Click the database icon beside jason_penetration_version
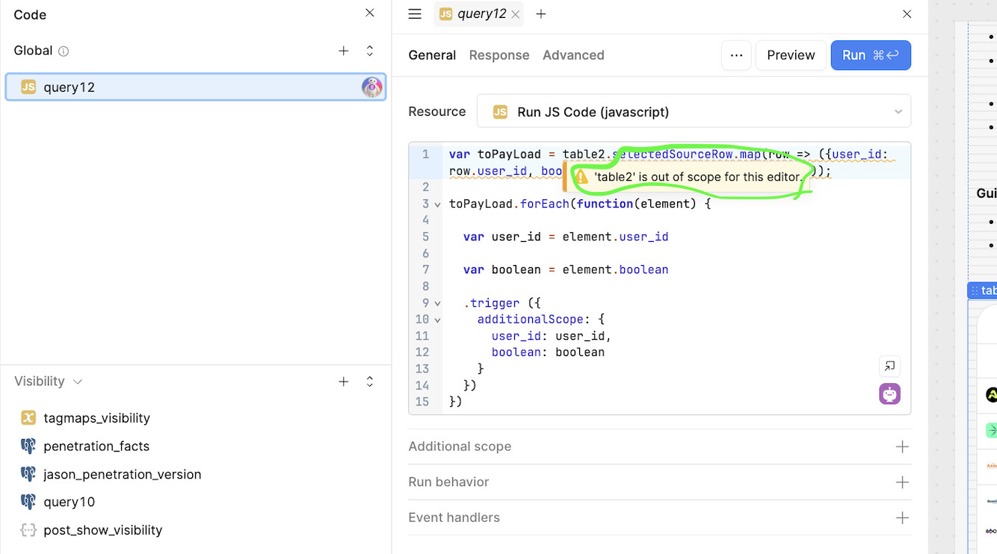Image resolution: width=997 pixels, height=554 pixels. click(x=28, y=474)
